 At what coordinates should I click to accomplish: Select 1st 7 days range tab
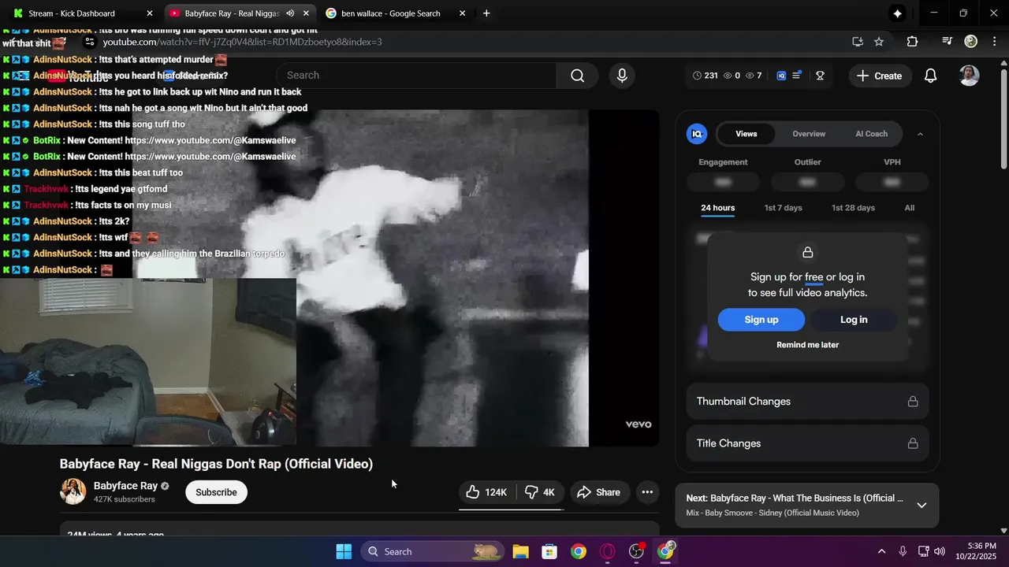click(x=783, y=208)
